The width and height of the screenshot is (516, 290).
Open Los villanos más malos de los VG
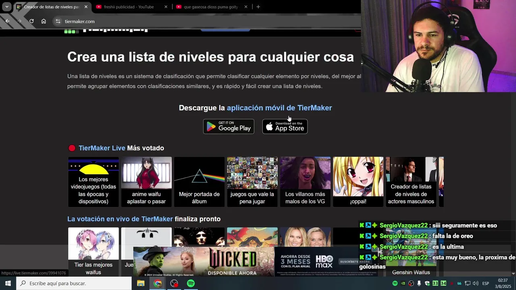pyautogui.click(x=305, y=182)
